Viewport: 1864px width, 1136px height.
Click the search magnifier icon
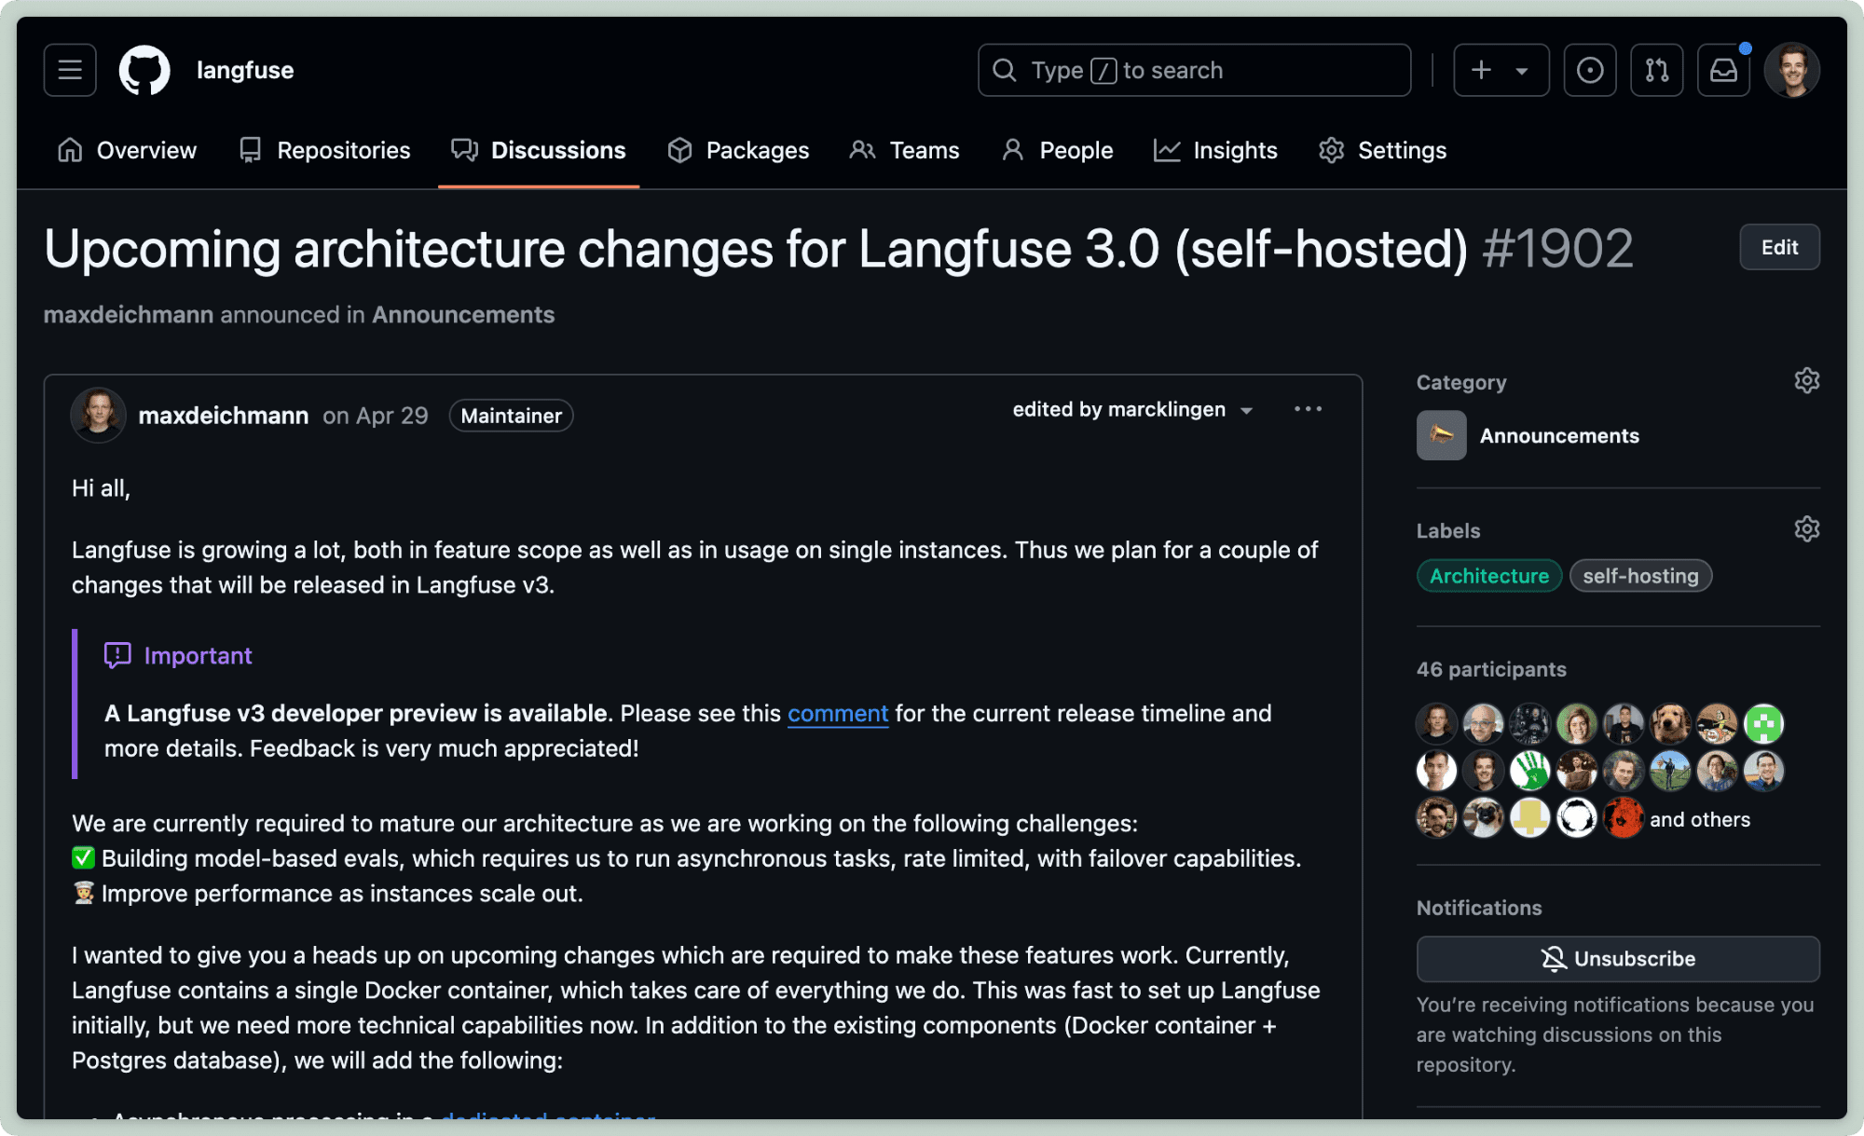1004,70
